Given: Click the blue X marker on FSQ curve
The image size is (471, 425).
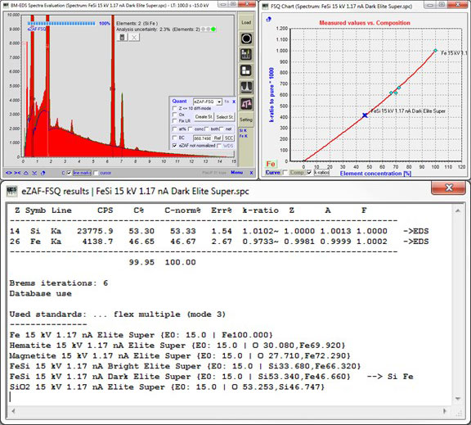Looking at the screenshot, I should [x=365, y=115].
